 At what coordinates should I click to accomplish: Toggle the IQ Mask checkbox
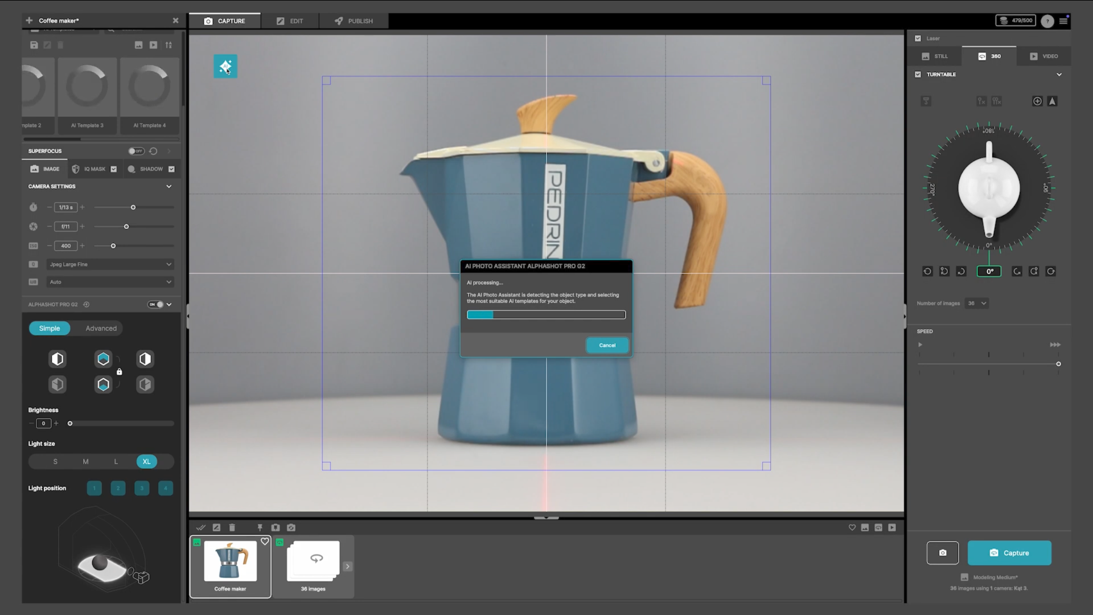114,169
